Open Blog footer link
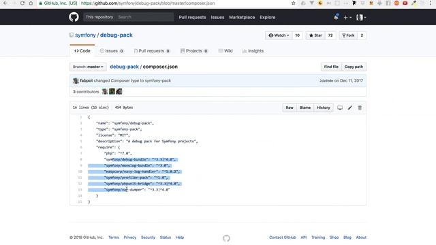 click(x=347, y=238)
